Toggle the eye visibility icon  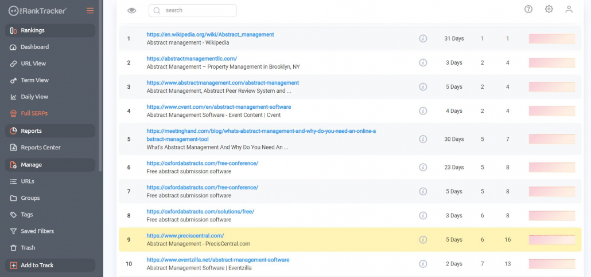pos(131,10)
